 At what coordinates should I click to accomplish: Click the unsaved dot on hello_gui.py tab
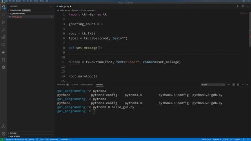(x=71, y=6)
